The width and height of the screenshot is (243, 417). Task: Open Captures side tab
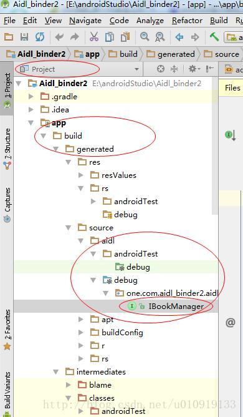click(x=7, y=205)
